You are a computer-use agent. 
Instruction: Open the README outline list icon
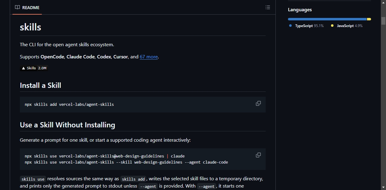pyautogui.click(x=268, y=7)
